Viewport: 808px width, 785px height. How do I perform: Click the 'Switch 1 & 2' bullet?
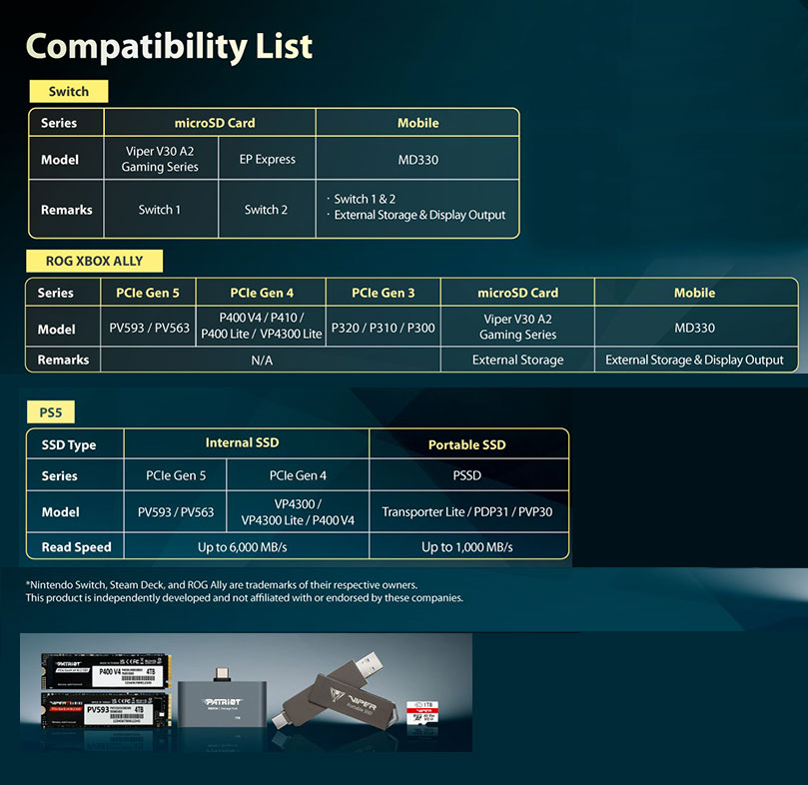[x=365, y=199]
